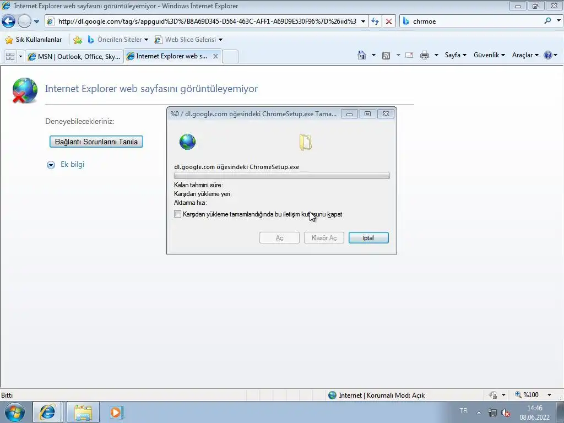The width and height of the screenshot is (564, 423).
Task: Open the feeds dropdown arrow
Action: 398,55
